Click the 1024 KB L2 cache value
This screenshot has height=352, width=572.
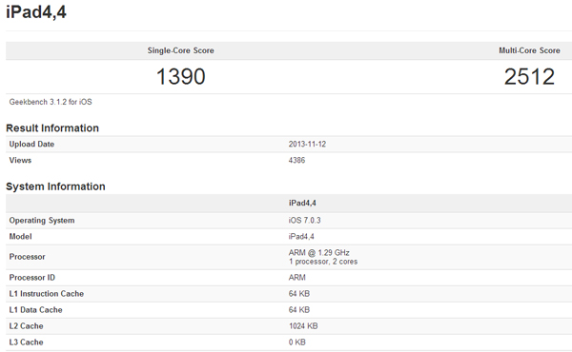303,326
